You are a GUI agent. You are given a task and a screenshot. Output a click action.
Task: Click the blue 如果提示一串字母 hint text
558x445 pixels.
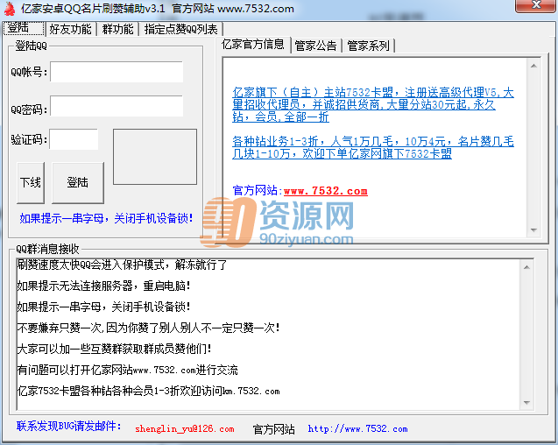click(106, 218)
